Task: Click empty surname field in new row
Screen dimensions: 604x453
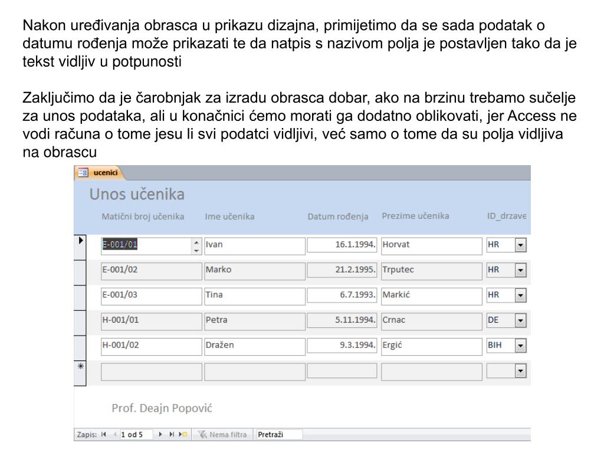Action: pos(431,372)
